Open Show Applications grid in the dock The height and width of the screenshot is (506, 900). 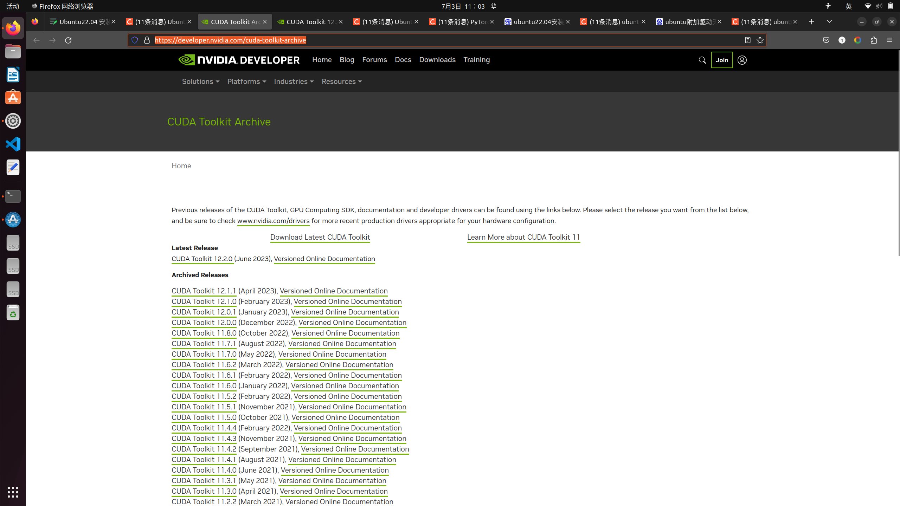[13, 492]
